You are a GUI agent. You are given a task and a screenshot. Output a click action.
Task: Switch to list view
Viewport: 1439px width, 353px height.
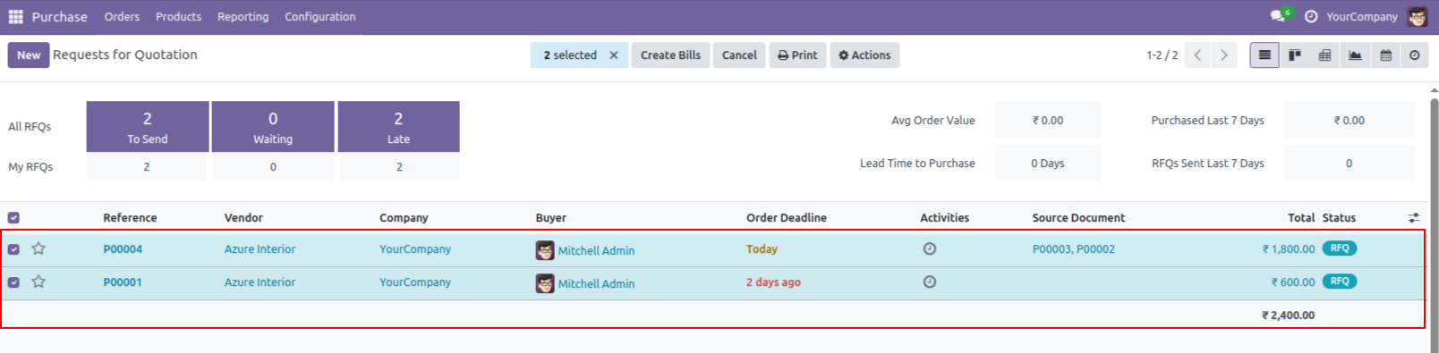(1264, 55)
